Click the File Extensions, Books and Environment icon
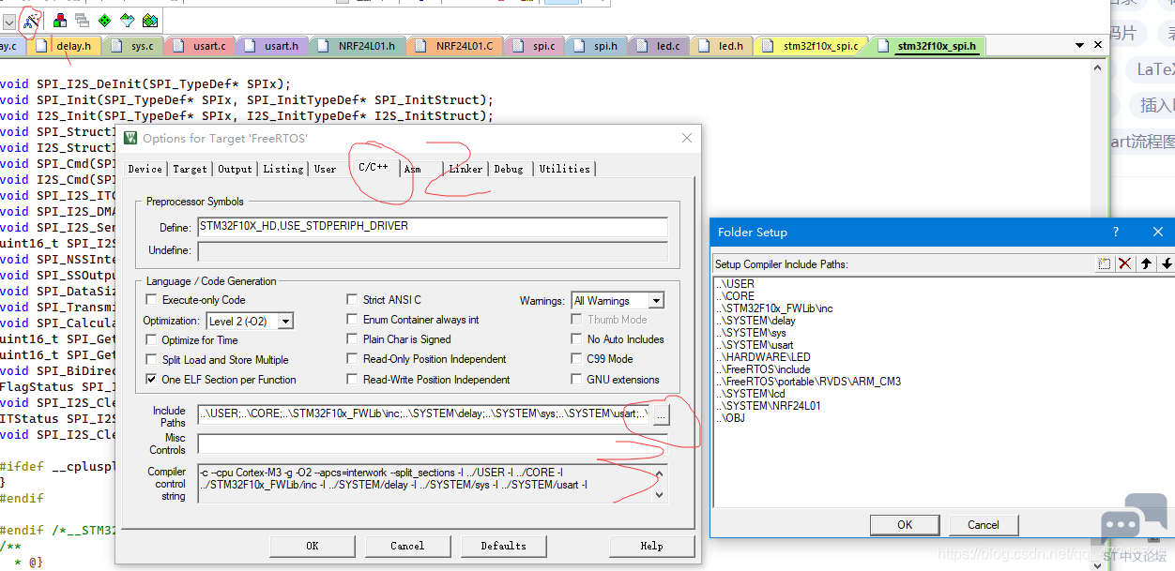This screenshot has height=571, width=1175. click(x=60, y=20)
